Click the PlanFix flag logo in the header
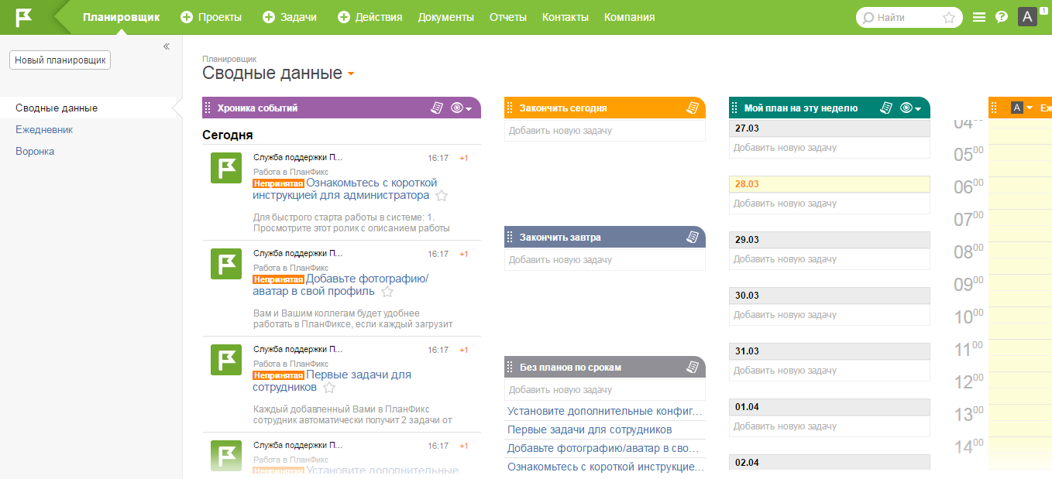 [x=24, y=17]
